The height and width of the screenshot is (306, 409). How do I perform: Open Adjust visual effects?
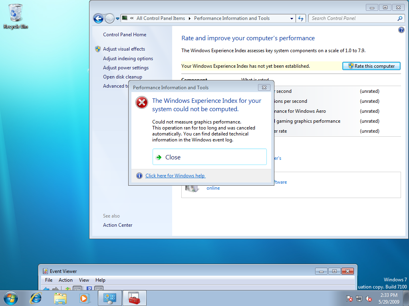(124, 49)
